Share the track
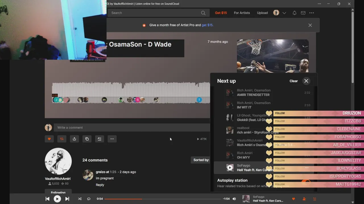This screenshot has height=204, width=364. point(74,139)
